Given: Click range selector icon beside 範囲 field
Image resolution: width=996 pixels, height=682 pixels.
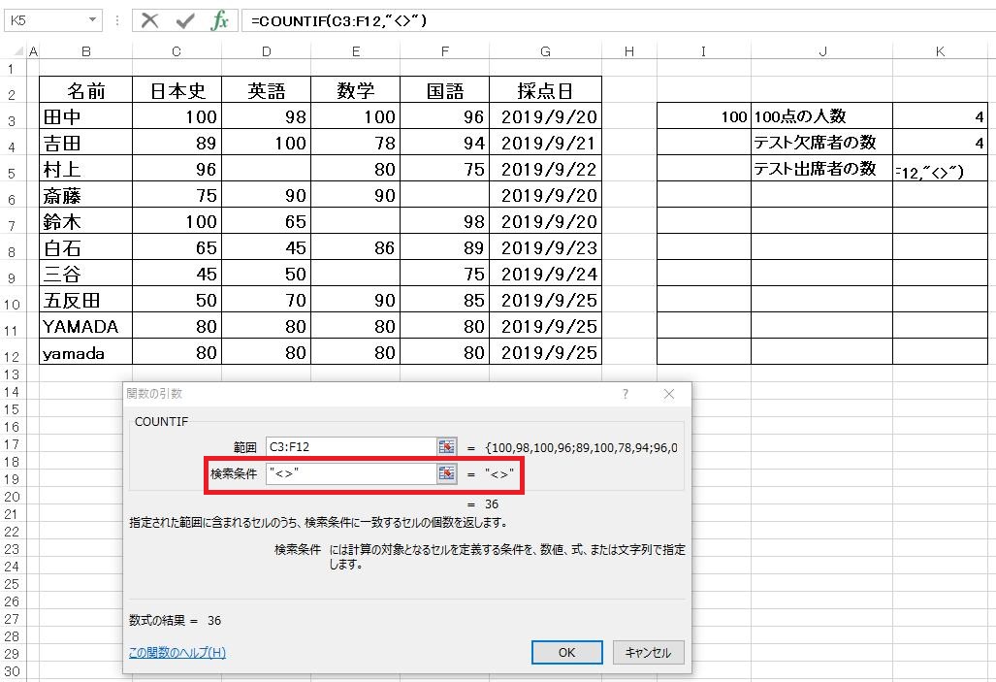Looking at the screenshot, I should (x=446, y=446).
